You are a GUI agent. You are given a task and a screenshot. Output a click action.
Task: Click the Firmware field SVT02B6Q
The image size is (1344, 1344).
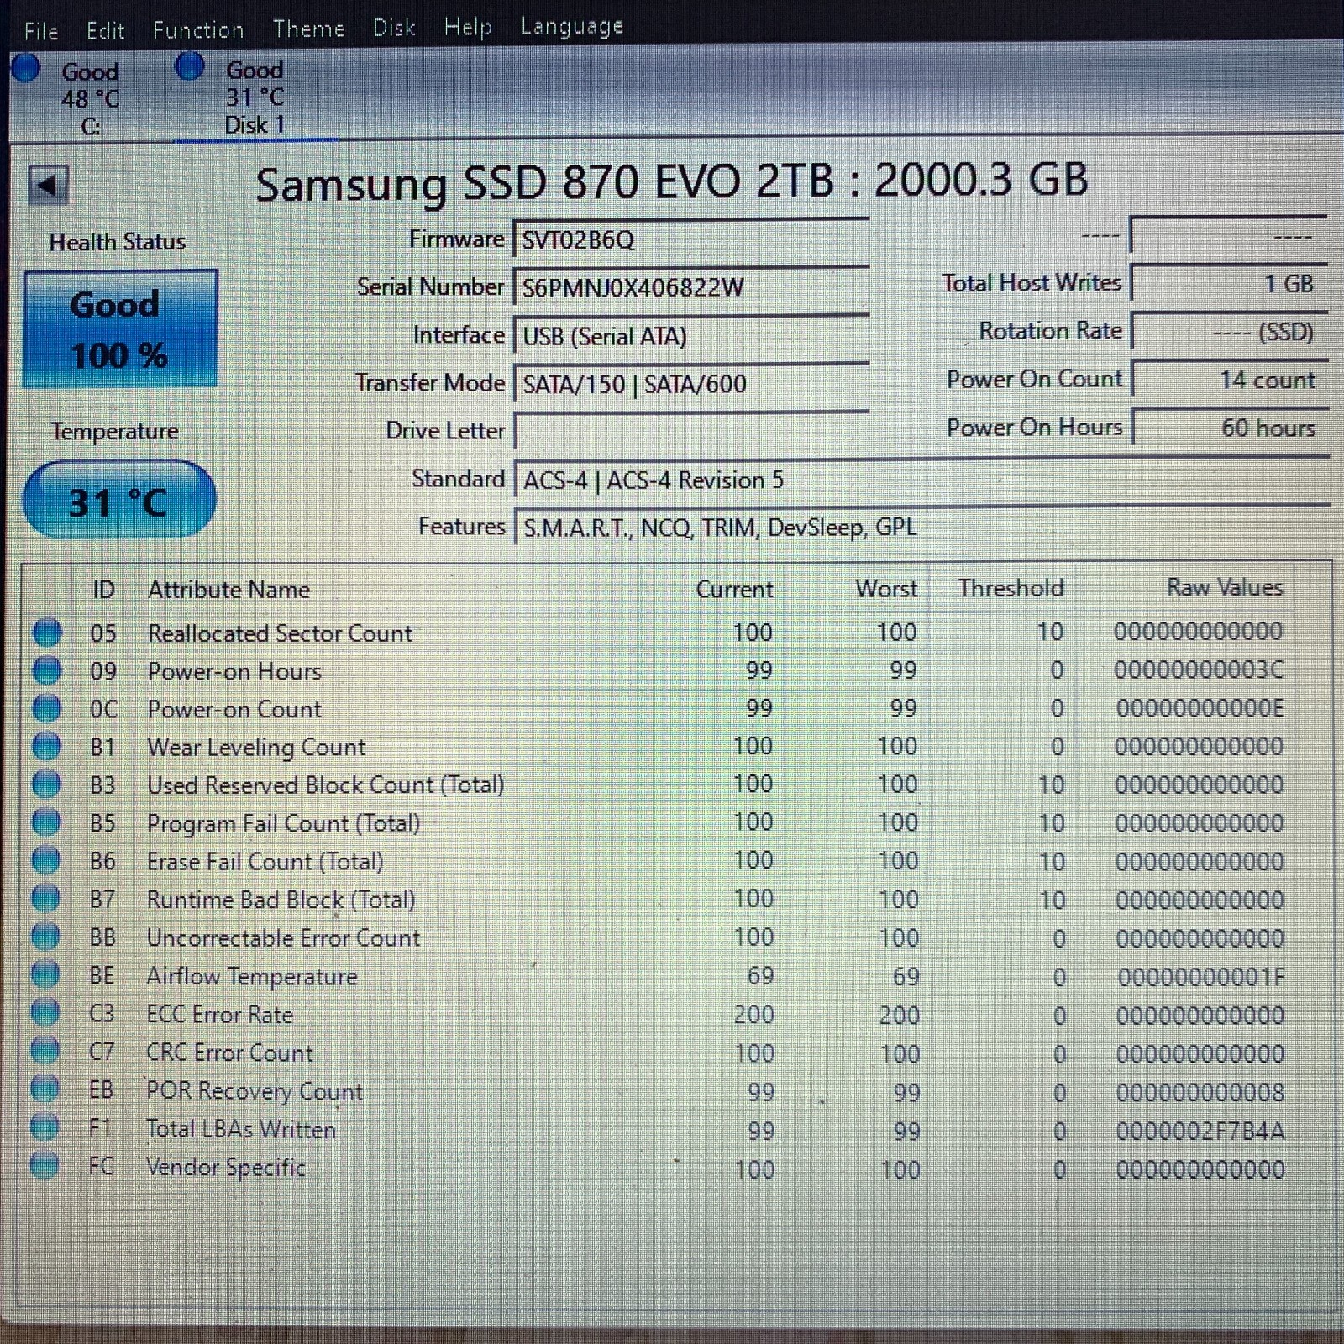(690, 239)
